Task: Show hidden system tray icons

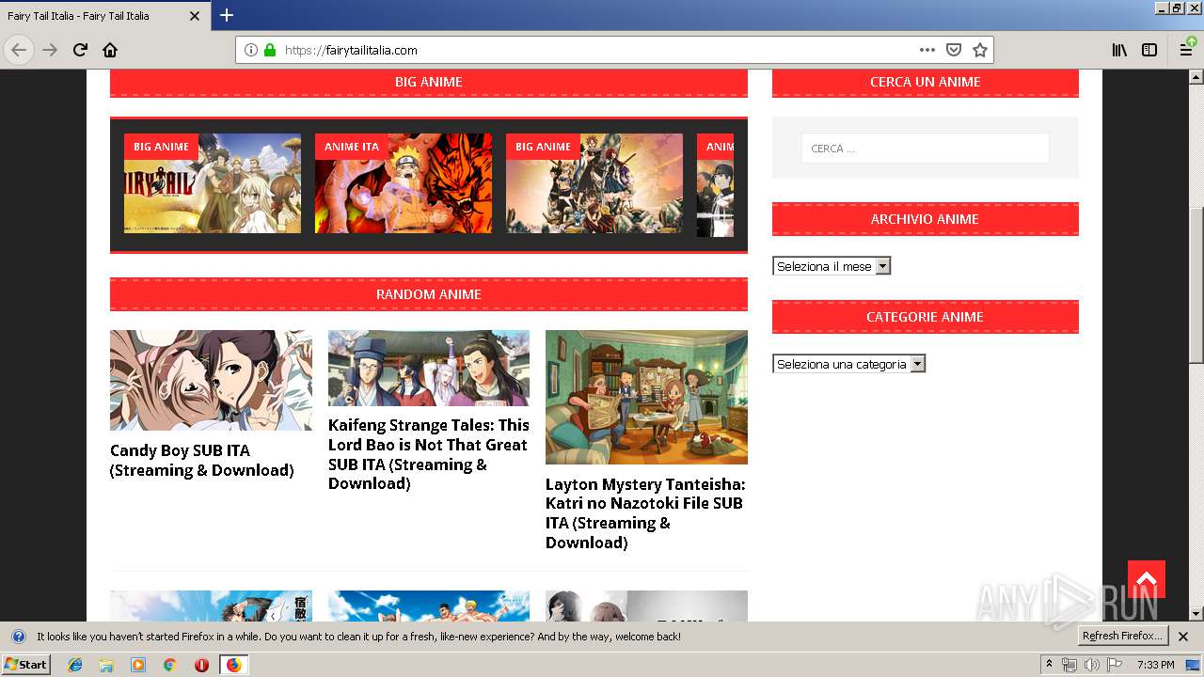Action: [x=1050, y=665]
